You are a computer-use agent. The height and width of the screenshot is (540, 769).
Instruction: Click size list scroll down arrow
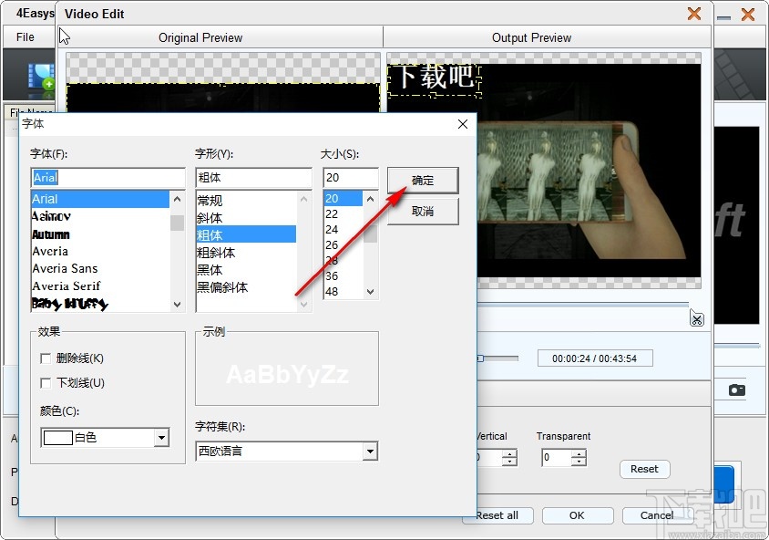coord(370,292)
